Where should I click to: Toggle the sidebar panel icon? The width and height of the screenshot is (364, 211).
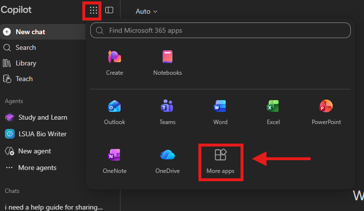click(109, 10)
